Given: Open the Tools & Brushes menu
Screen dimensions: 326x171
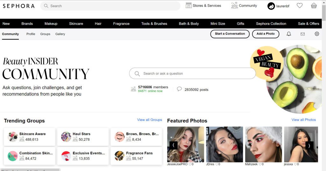Looking at the screenshot, I should (154, 24).
